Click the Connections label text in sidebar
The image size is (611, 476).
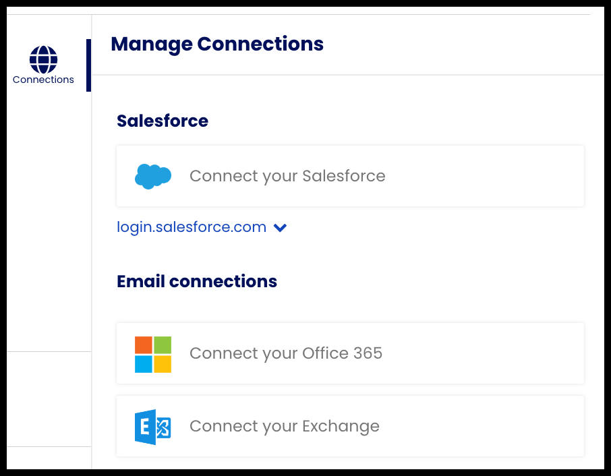43,79
